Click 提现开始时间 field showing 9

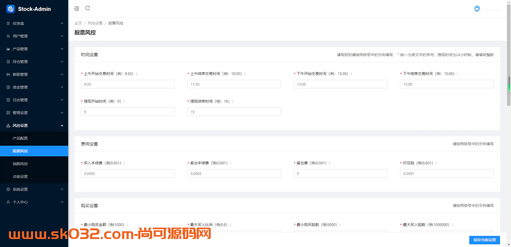tap(128, 112)
